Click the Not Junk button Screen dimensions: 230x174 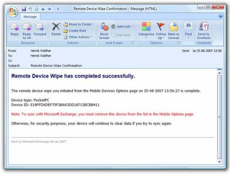pyautogui.click(x=121, y=35)
